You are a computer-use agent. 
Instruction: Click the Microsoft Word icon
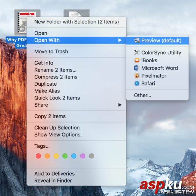(x=137, y=68)
